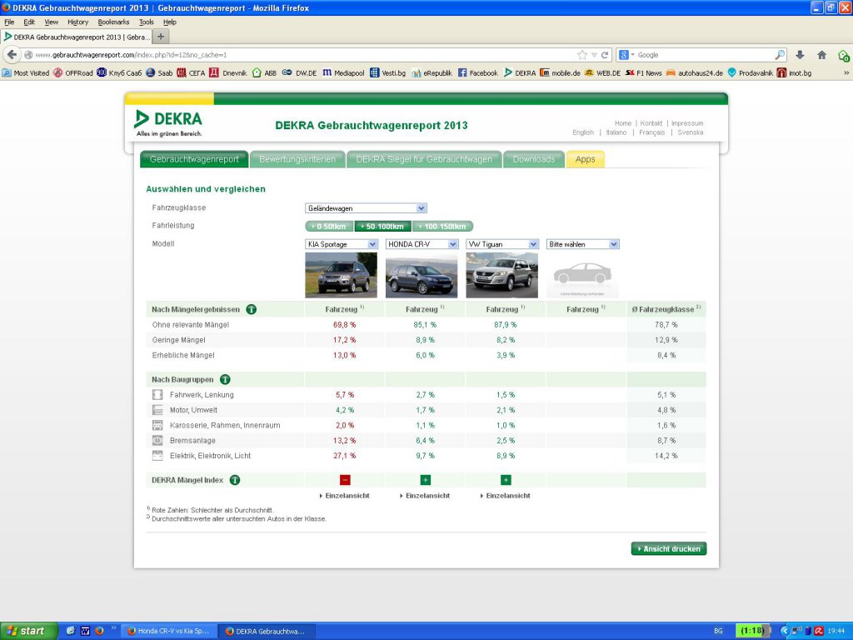Open the Bookmarks menu

click(x=113, y=22)
